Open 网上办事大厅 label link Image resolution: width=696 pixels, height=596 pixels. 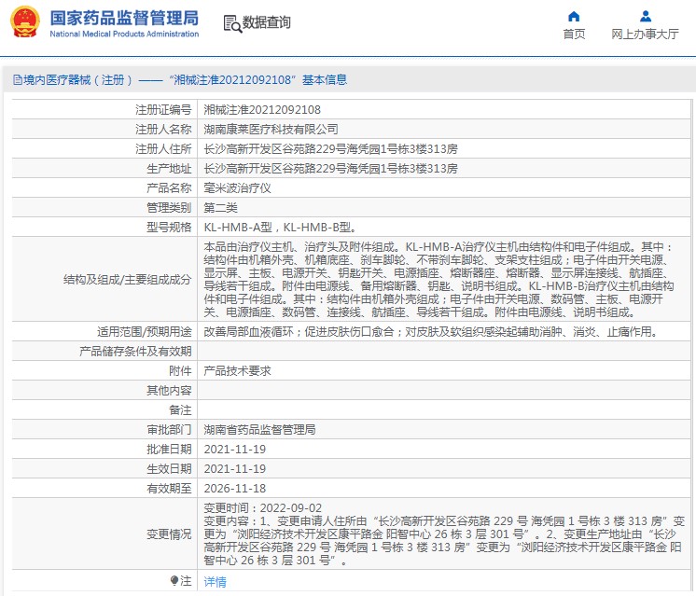(645, 35)
